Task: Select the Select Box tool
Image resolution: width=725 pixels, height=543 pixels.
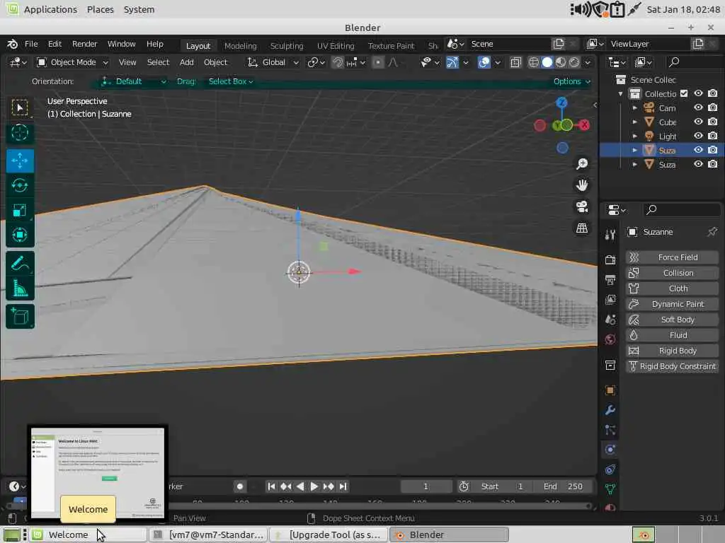Action: coord(20,107)
